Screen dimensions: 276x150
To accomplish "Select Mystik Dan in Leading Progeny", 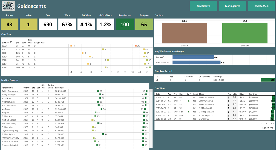I will pyautogui.click(x=7, y=98).
